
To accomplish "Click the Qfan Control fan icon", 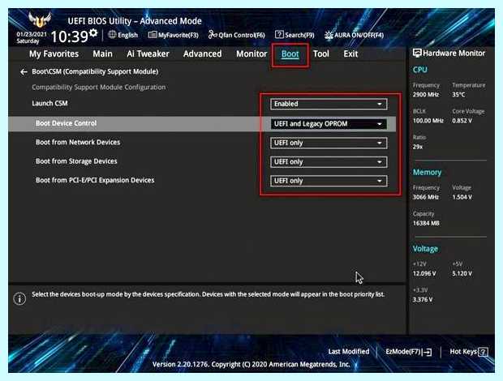I will (213, 35).
